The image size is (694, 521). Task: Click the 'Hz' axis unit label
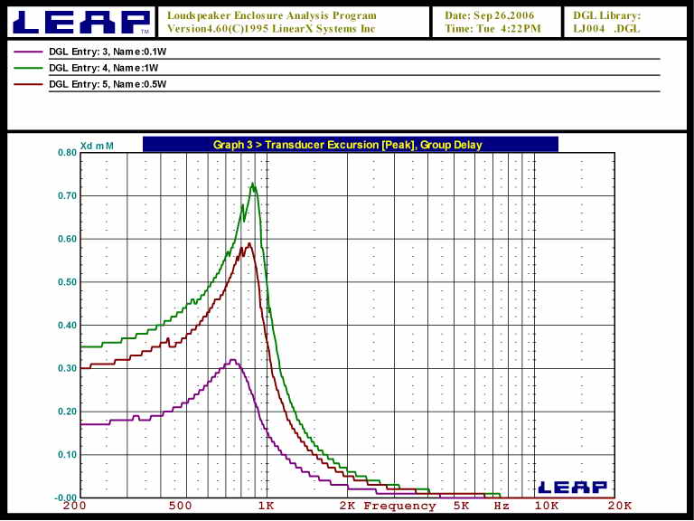coord(502,506)
